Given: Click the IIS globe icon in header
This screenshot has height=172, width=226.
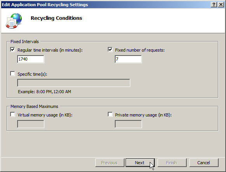Looking at the screenshot, I should coord(14,21).
